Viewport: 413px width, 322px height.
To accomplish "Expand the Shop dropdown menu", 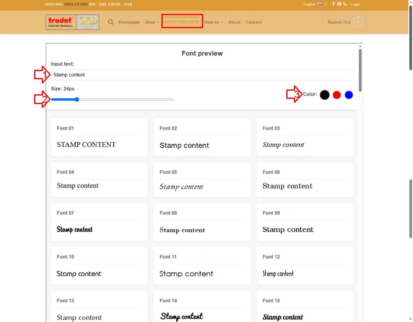I will click(152, 22).
